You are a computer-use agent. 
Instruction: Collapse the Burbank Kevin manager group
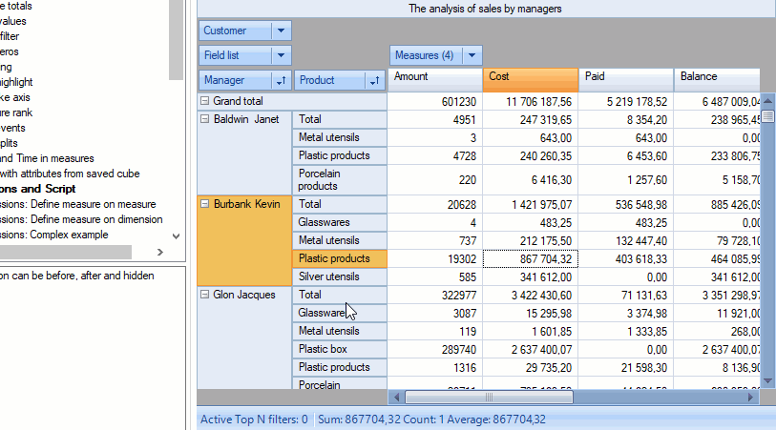(205, 204)
